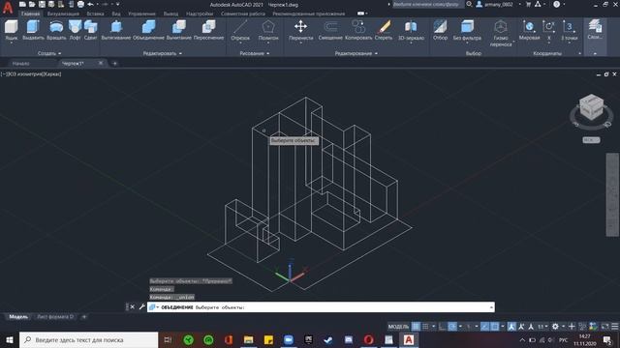Viewport: 620px width, 348px height.
Task: Toggle the grid display in status bar
Action: (x=416, y=327)
